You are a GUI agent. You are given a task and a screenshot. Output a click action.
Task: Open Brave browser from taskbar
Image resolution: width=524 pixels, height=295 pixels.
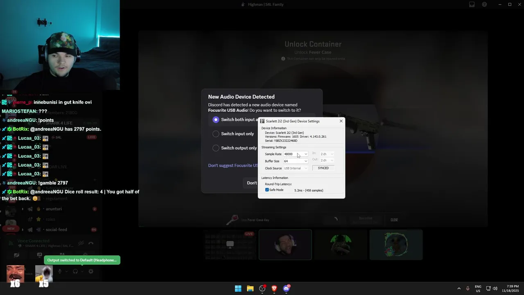274,288
